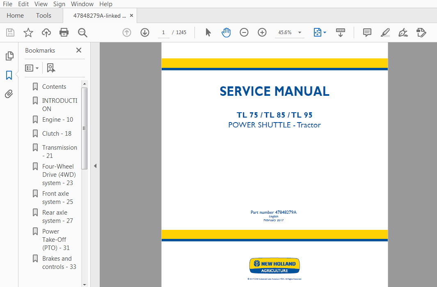The width and height of the screenshot is (437, 287).
Task: Print the document using printer icon
Action: [64, 32]
